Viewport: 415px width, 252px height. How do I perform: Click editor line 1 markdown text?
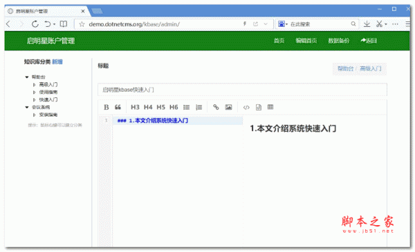click(153, 121)
